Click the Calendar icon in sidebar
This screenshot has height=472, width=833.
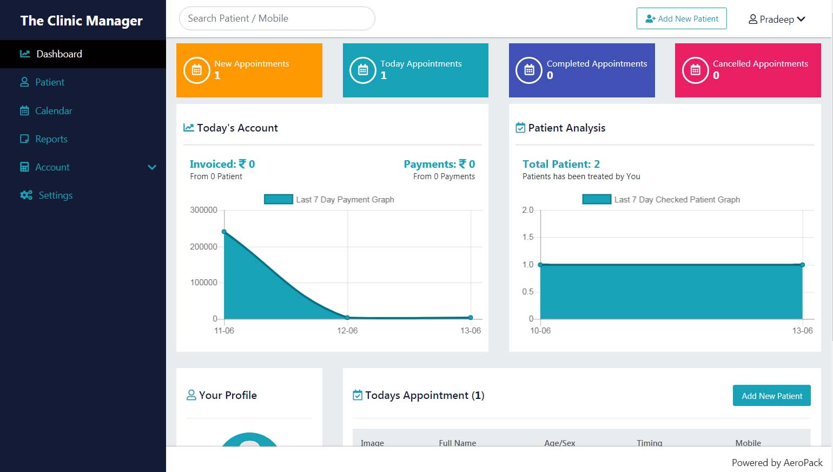pos(24,110)
